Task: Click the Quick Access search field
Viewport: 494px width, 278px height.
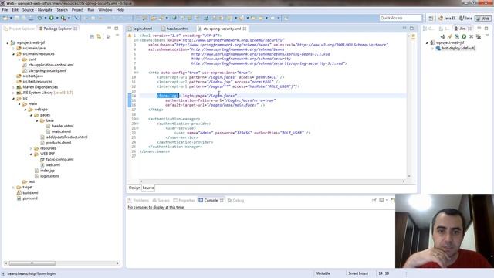Action: pos(401,18)
